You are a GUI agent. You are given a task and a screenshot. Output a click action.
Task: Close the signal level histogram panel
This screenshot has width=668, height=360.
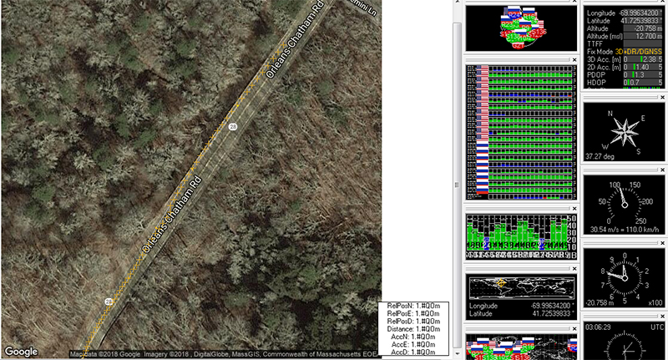click(574, 208)
